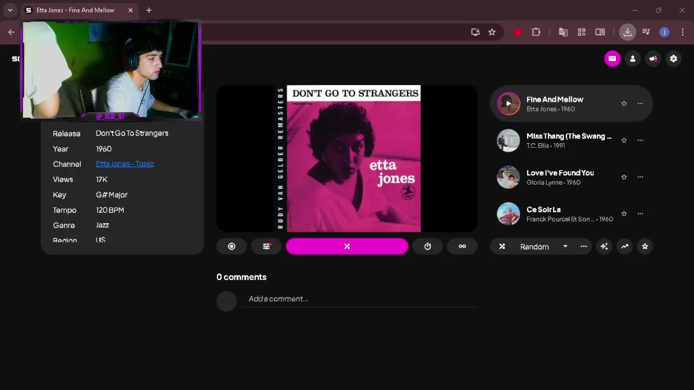This screenshot has width=694, height=390.
Task: Click the pink shuffle next song button
Action: click(x=347, y=246)
